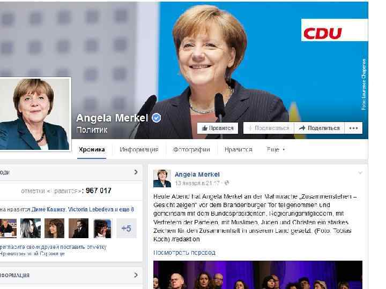This screenshot has height=289, width=386.
Task: Click the +5 more friends tile
Action: [x=127, y=229]
